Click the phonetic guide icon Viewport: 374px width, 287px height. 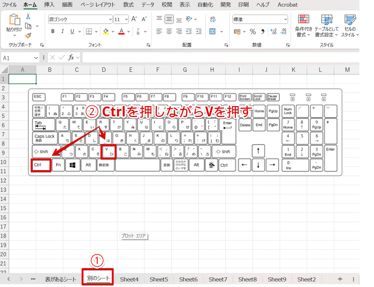pos(138,31)
